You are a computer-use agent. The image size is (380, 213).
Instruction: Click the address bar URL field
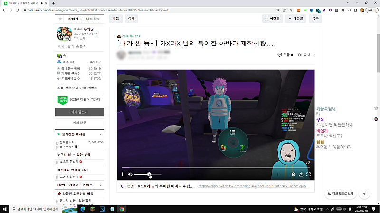tap(150, 10)
